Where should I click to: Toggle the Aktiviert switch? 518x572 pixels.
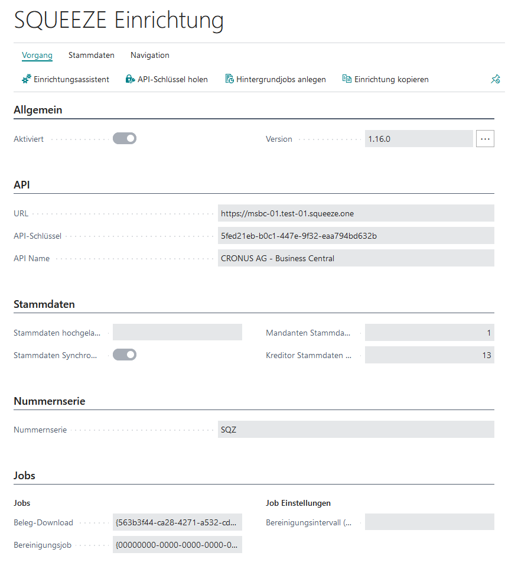click(125, 139)
